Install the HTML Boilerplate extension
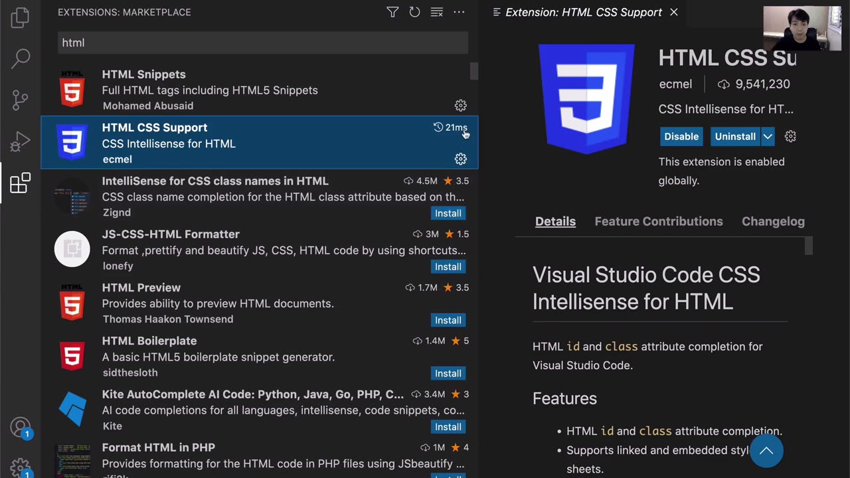Screen dimensions: 850x478 coord(448,373)
